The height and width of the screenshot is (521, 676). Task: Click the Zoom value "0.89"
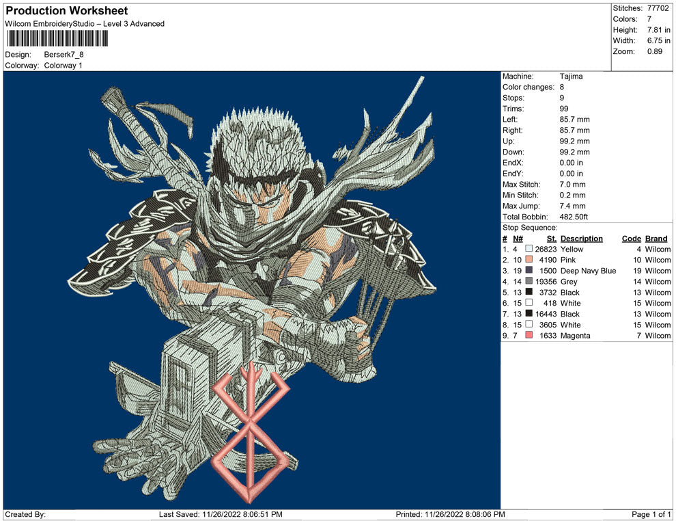654,51
